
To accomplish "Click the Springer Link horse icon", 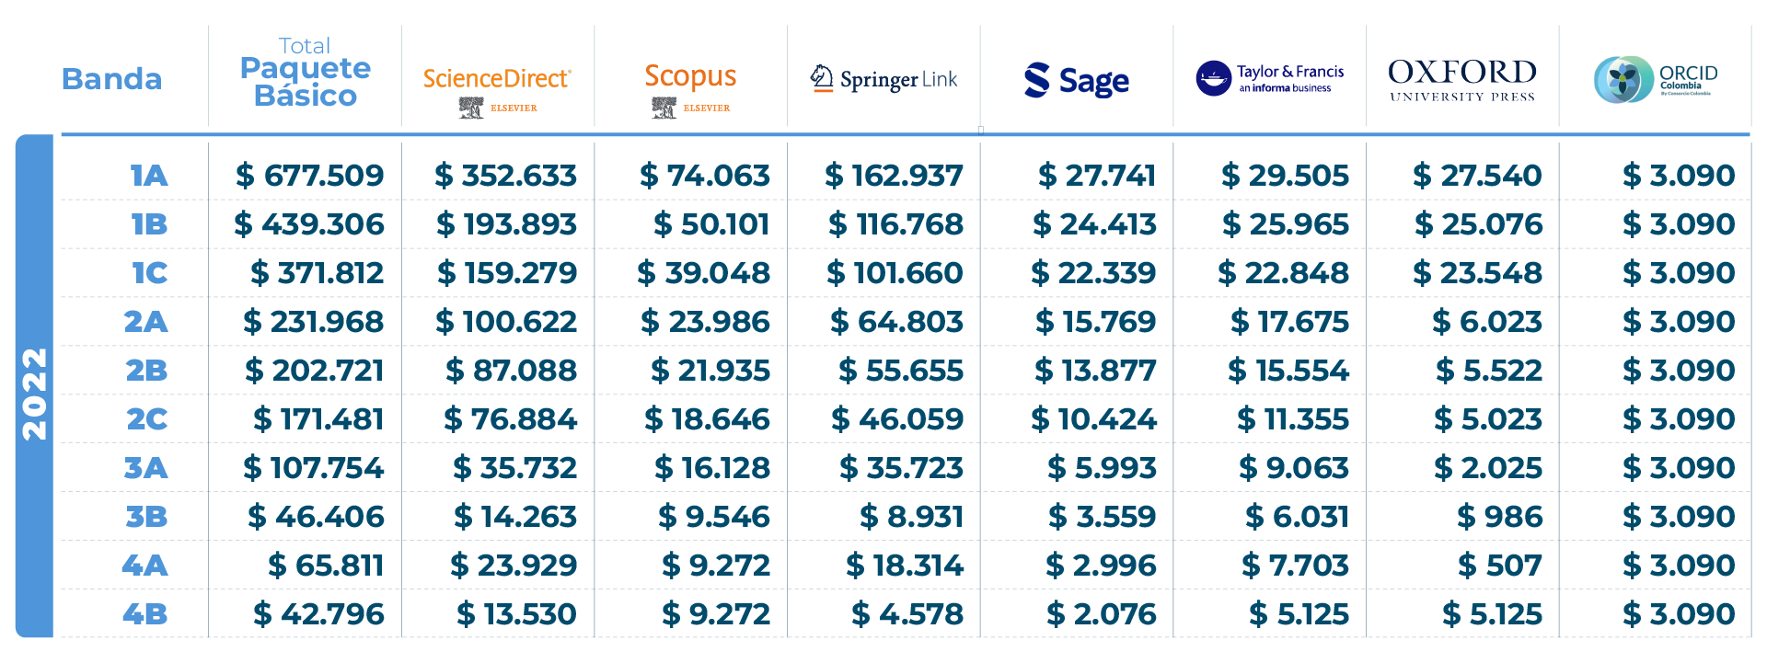I will tap(821, 79).
